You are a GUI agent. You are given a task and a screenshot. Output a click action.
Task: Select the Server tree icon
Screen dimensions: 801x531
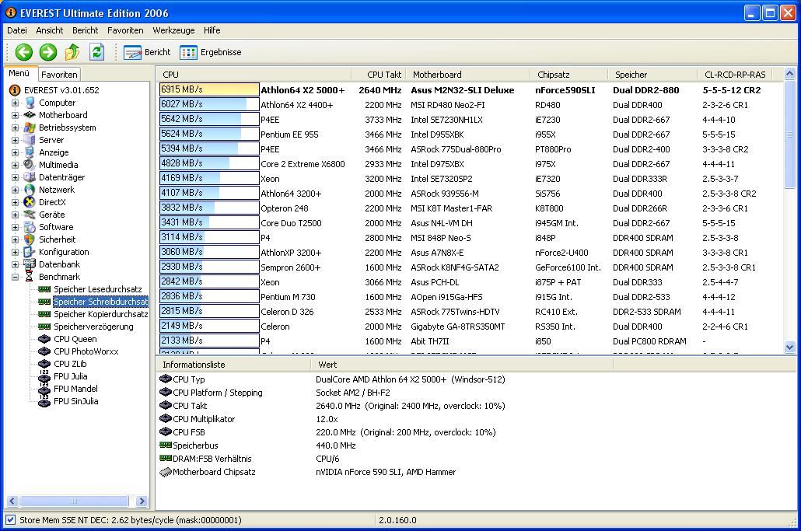[x=30, y=140]
